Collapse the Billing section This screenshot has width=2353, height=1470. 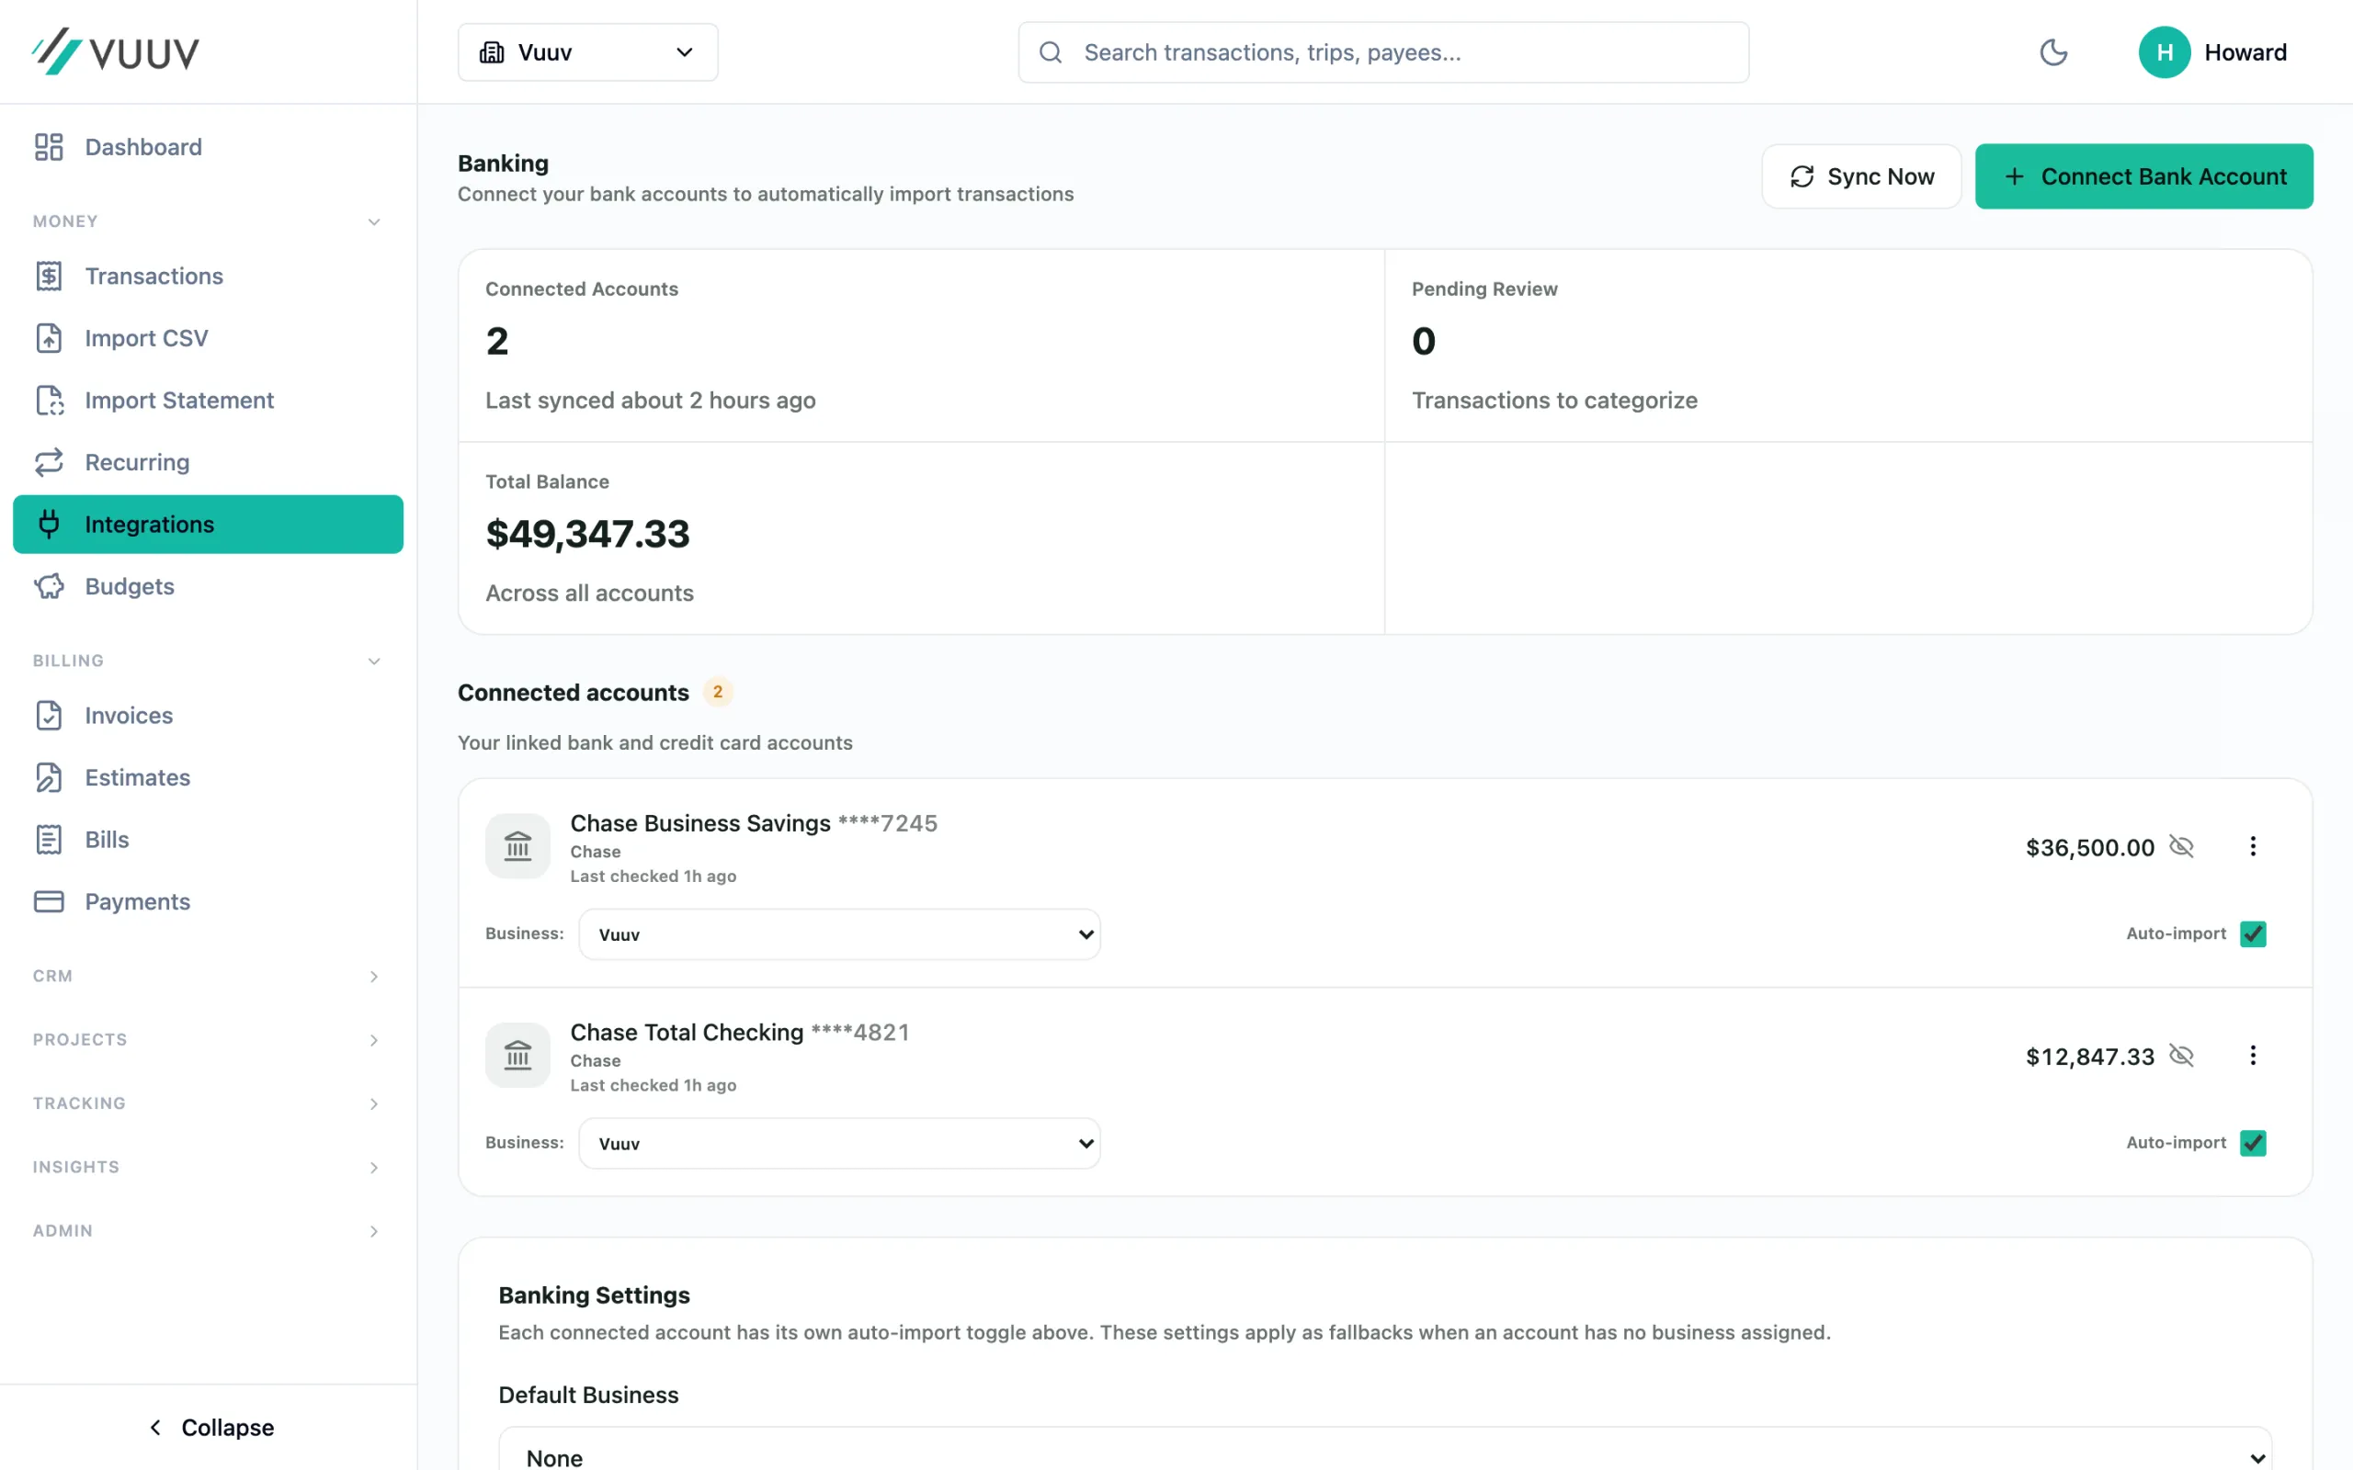point(208,661)
